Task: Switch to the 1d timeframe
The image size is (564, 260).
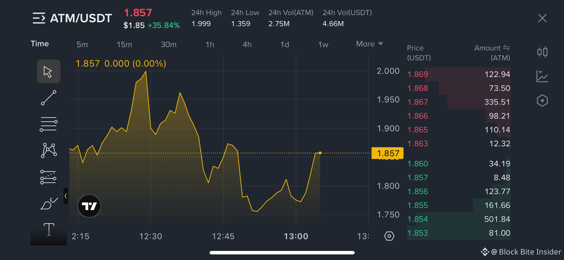Action: point(285,44)
